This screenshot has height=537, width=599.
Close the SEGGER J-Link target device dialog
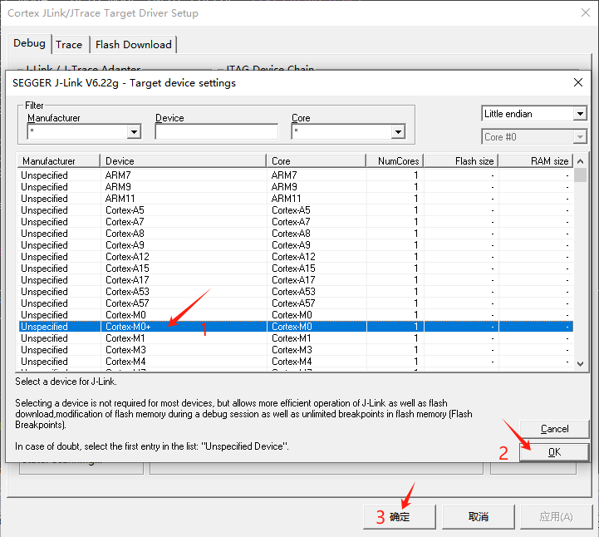coord(578,82)
